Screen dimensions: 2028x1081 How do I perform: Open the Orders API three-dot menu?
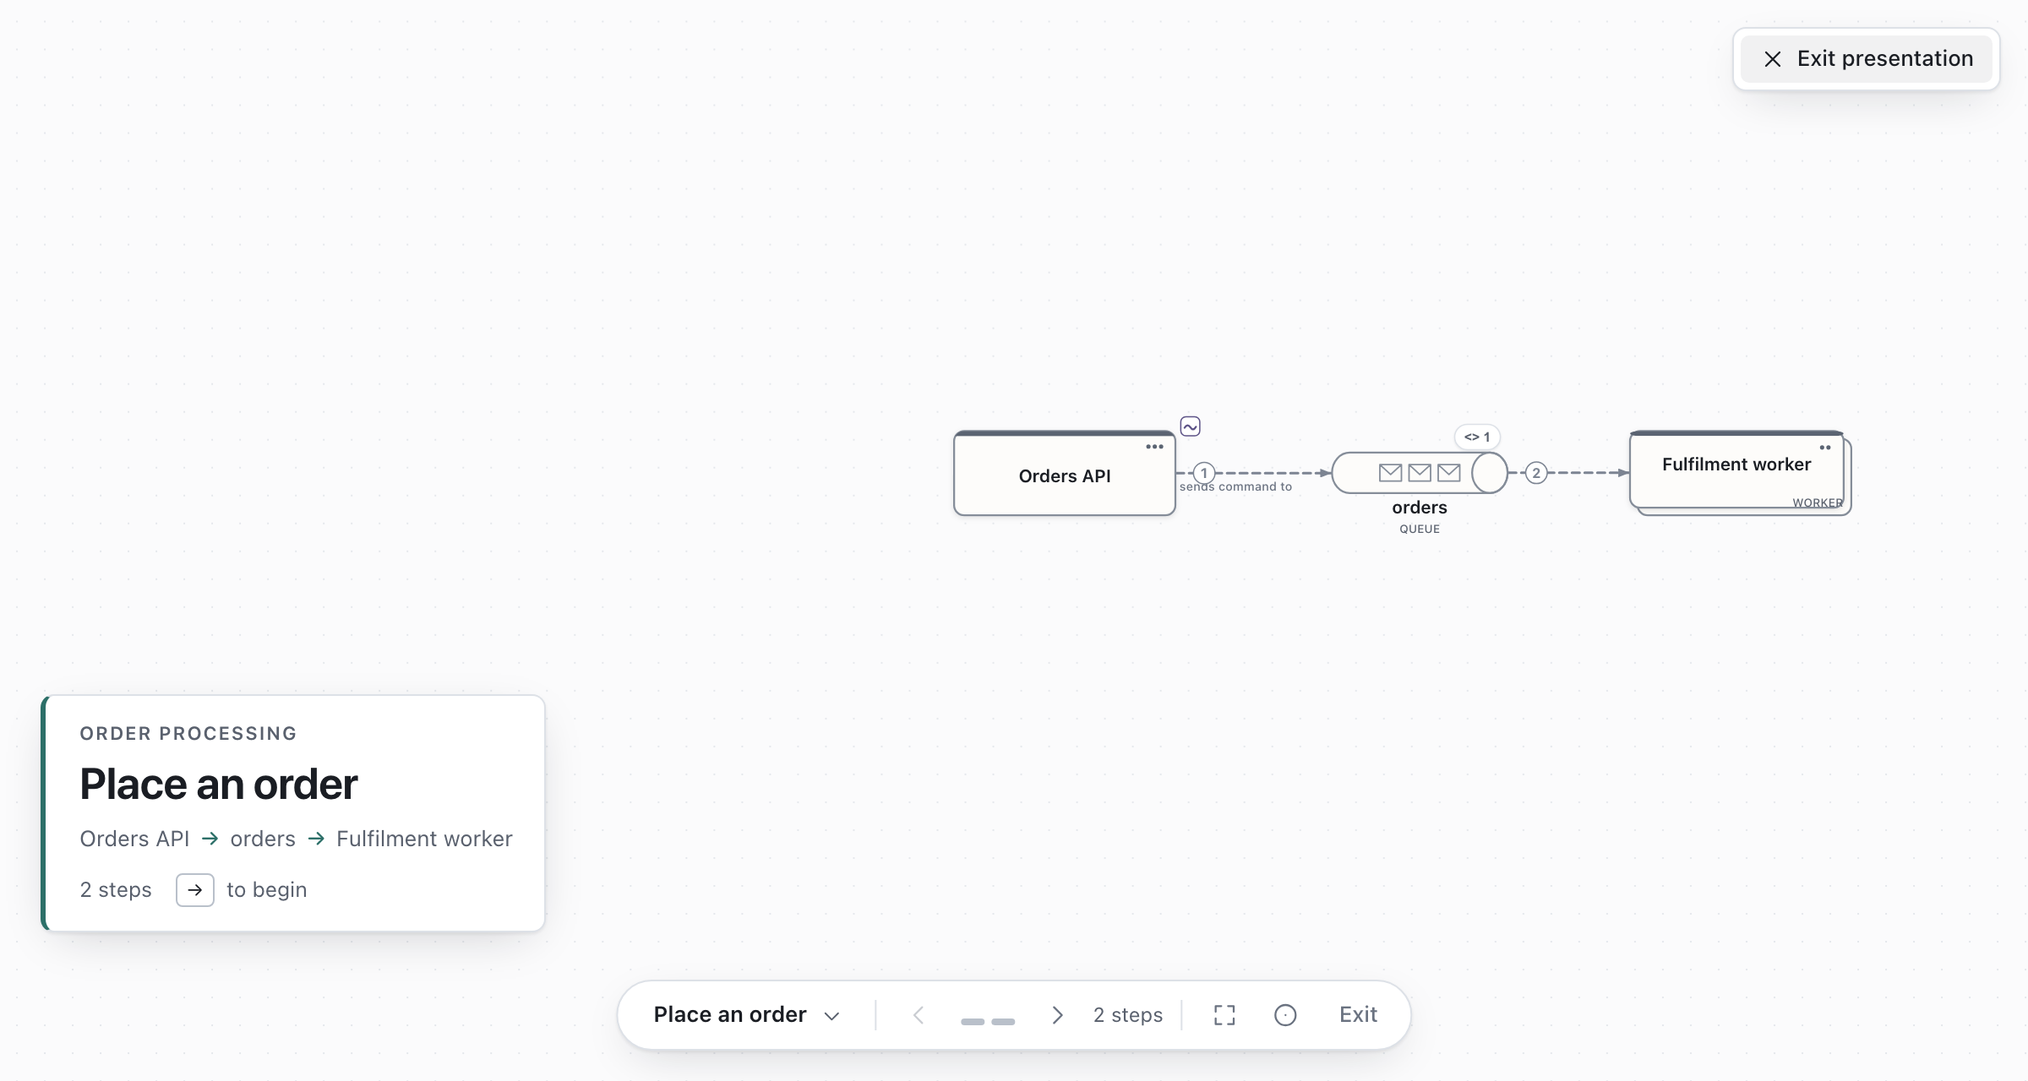click(x=1154, y=447)
